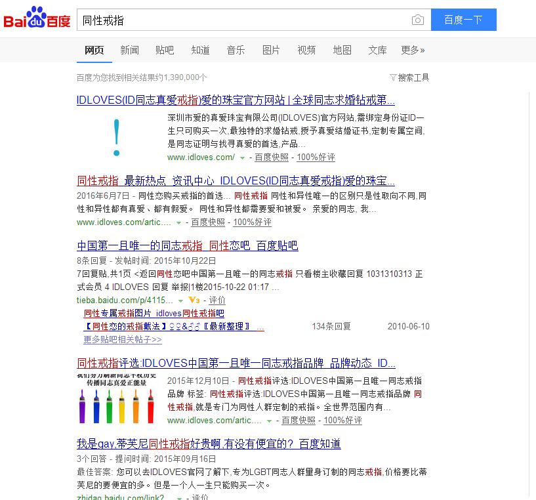Click the 3个回答 - 提问时间 line
The image size is (536, 500).
[x=146, y=459]
